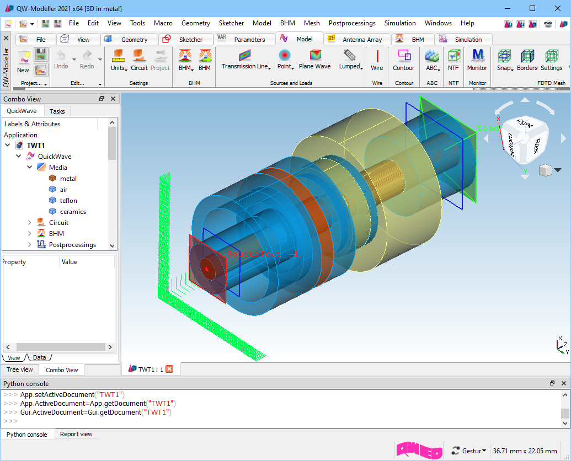Open the Circuit settings tool

(x=139, y=60)
